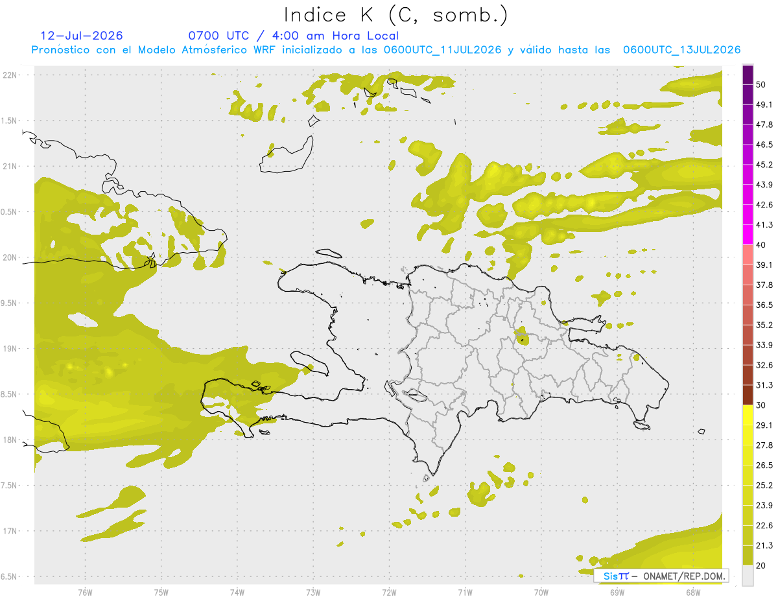
Task: Click the salmon colorbar band between 39.1 and 40
Action: click(x=748, y=255)
